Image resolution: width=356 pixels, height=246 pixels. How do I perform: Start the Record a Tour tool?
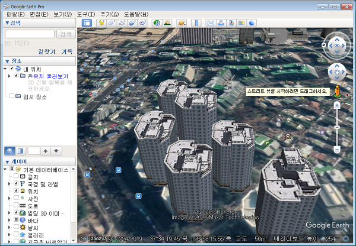pos(143,23)
